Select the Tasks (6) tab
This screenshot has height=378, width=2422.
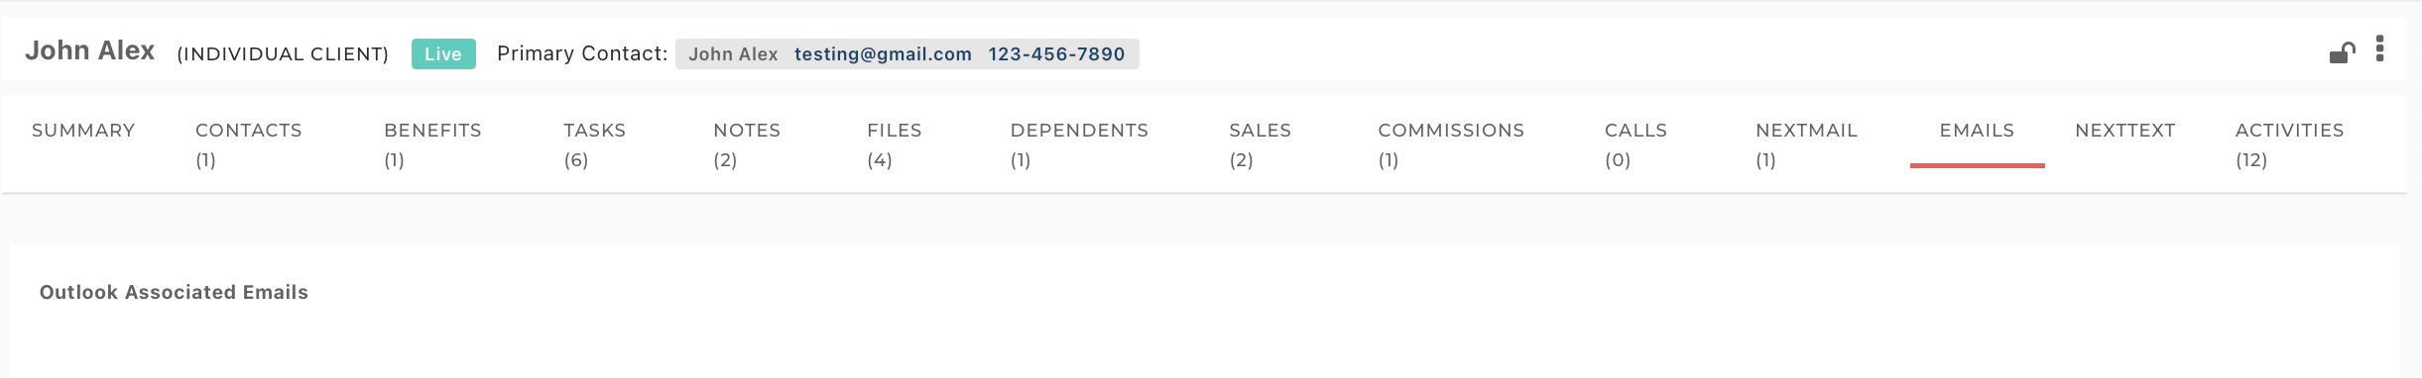tap(594, 144)
